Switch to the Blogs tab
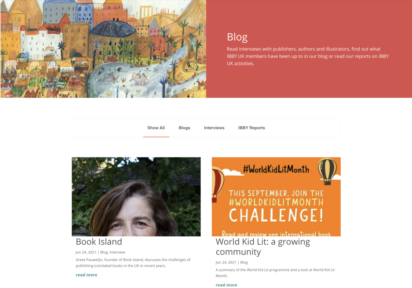Image resolution: width=412 pixels, height=288 pixels. pyautogui.click(x=184, y=128)
